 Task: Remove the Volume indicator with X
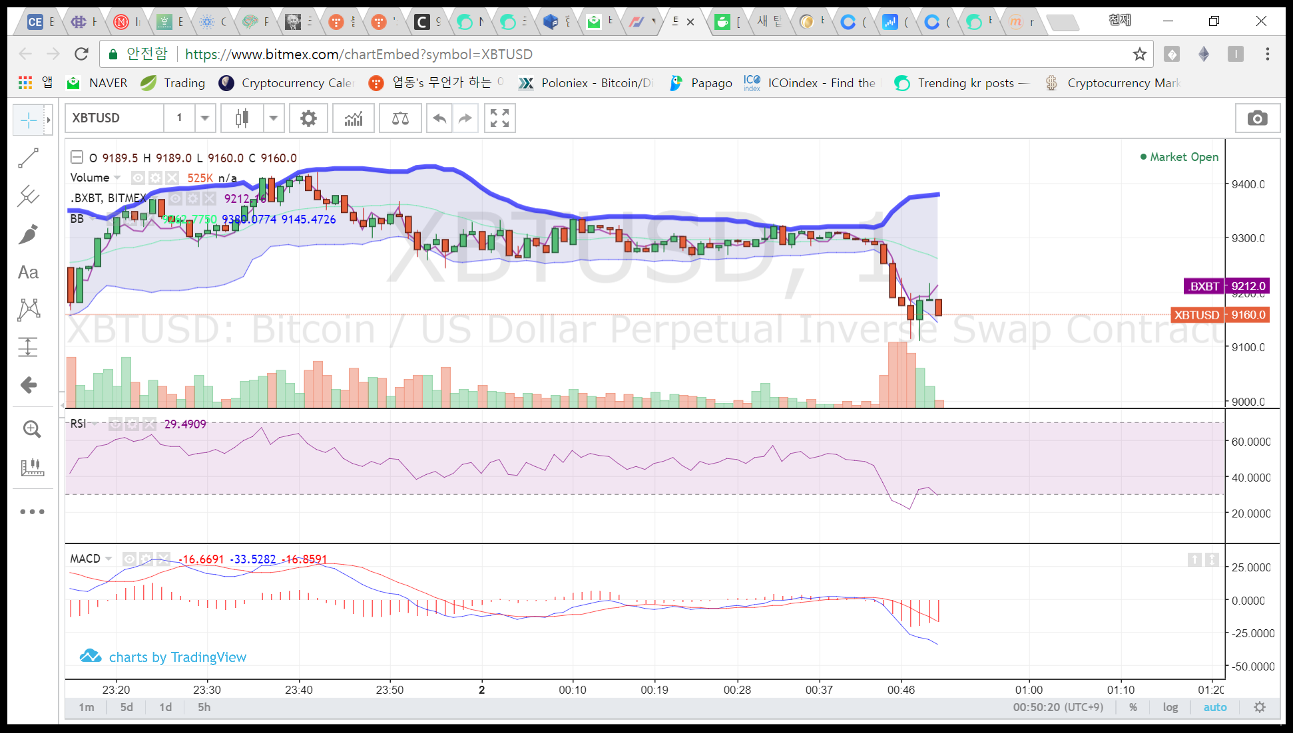tap(172, 178)
